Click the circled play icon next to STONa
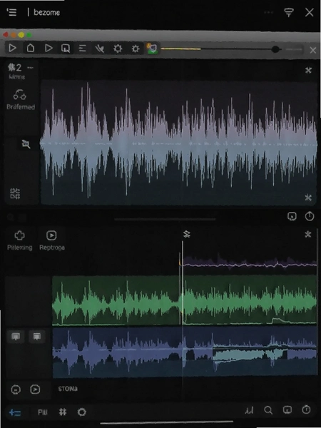 (x=35, y=389)
